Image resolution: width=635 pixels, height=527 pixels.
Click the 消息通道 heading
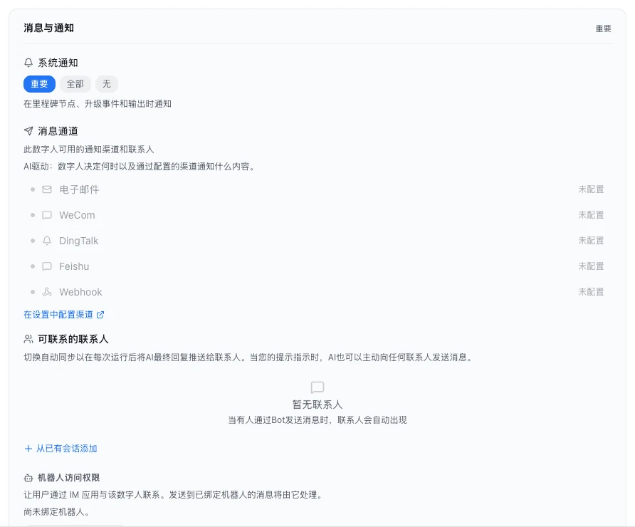point(58,131)
